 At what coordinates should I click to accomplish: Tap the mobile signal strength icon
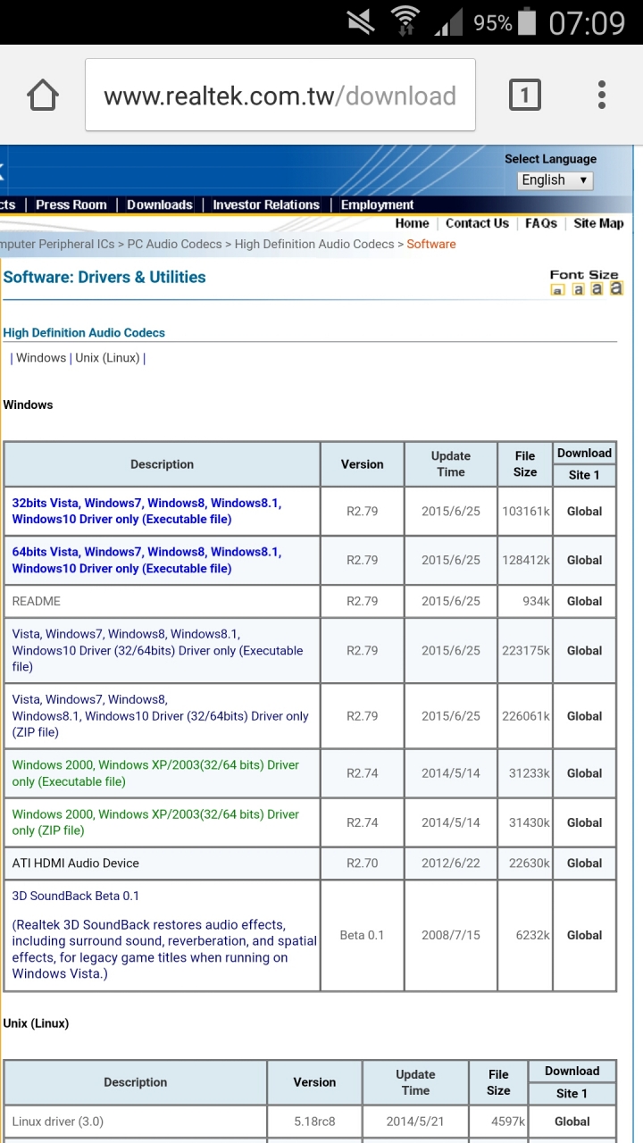448,22
